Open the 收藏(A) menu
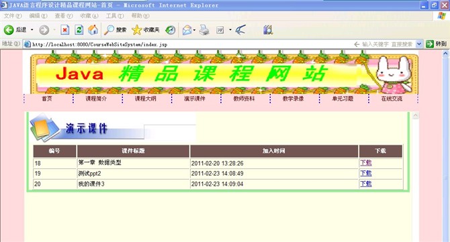Viewport: 450px width, 242px height. click(x=89, y=16)
